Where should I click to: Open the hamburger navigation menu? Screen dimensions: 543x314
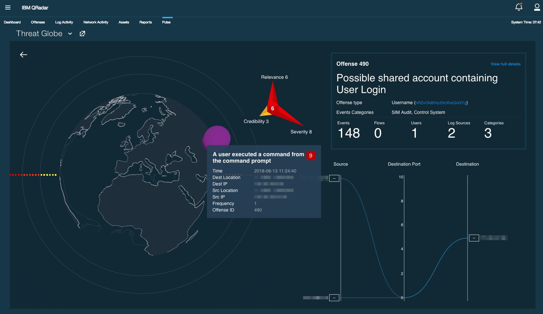8,7
